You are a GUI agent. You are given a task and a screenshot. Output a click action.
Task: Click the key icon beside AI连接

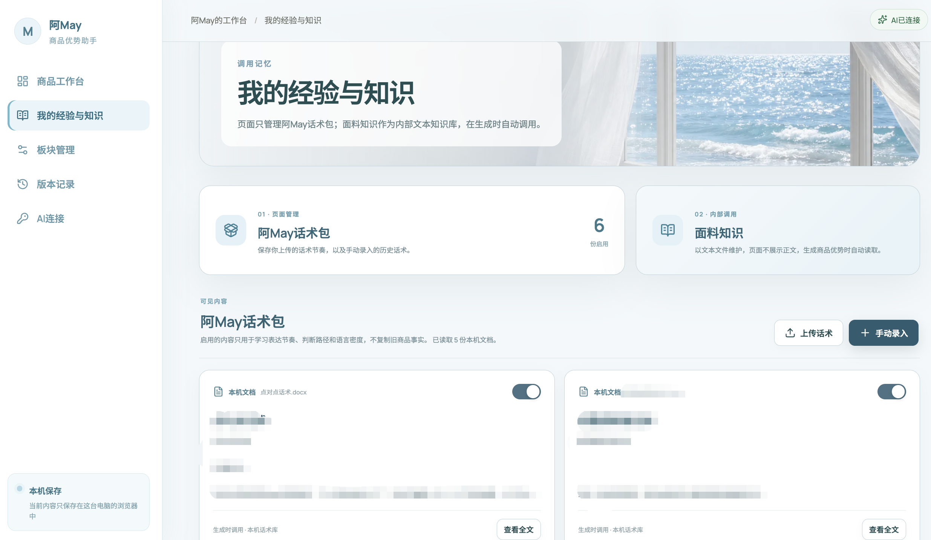23,218
